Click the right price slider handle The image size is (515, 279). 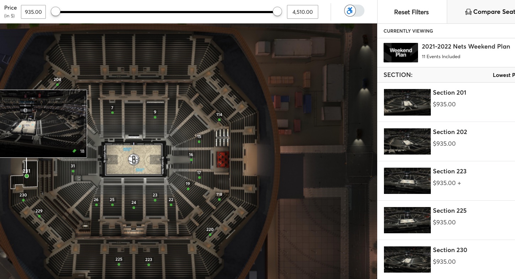click(277, 12)
